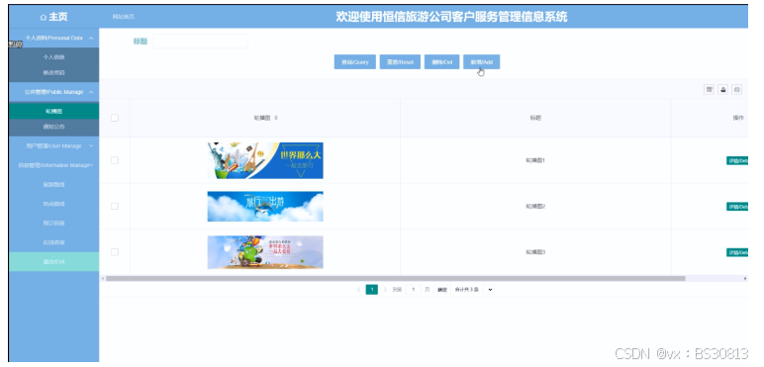Screen dimensions: 764x367
Task: Click the cell text 轮播图2
Action: pyautogui.click(x=535, y=207)
